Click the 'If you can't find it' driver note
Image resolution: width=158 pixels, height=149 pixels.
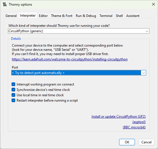(60, 54)
